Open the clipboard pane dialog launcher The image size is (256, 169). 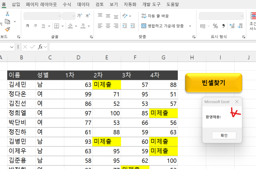click(x=19, y=37)
